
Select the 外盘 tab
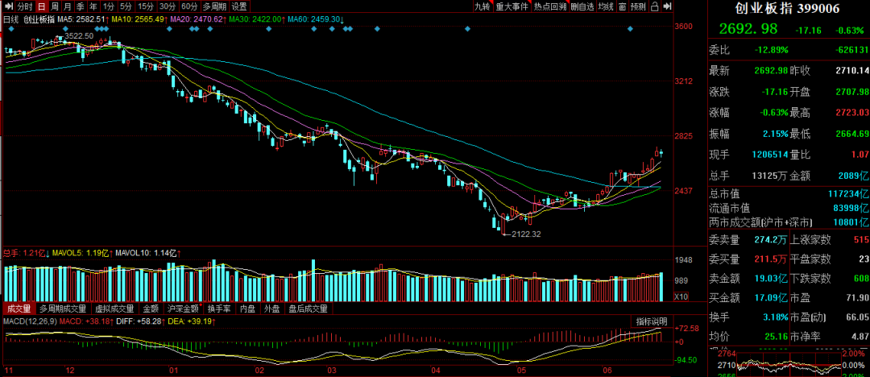272,309
